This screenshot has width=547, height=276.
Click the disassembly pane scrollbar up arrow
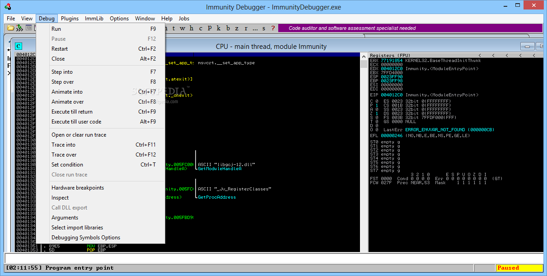tap(363, 56)
